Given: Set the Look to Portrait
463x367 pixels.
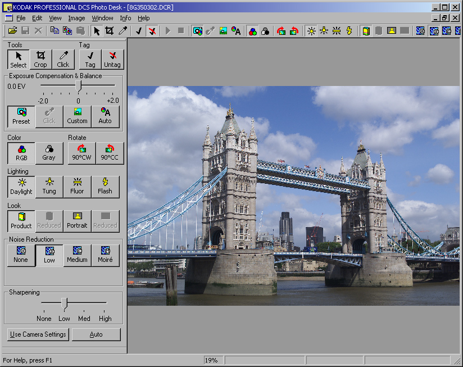Looking at the screenshot, I should click(x=77, y=220).
